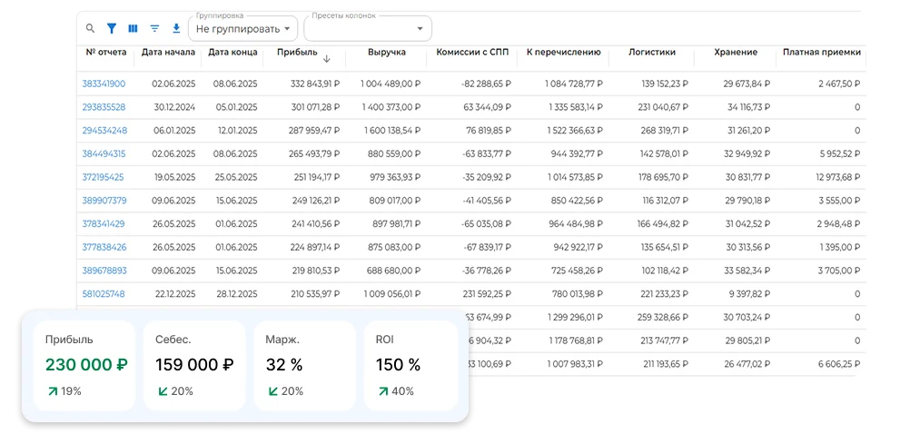910x434 pixels.
Task: Select the down arrow on Марж. card
Action: coord(272,391)
